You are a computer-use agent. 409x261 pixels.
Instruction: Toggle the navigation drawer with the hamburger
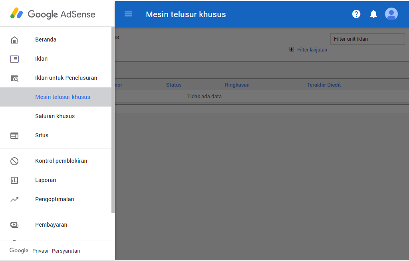tap(128, 14)
